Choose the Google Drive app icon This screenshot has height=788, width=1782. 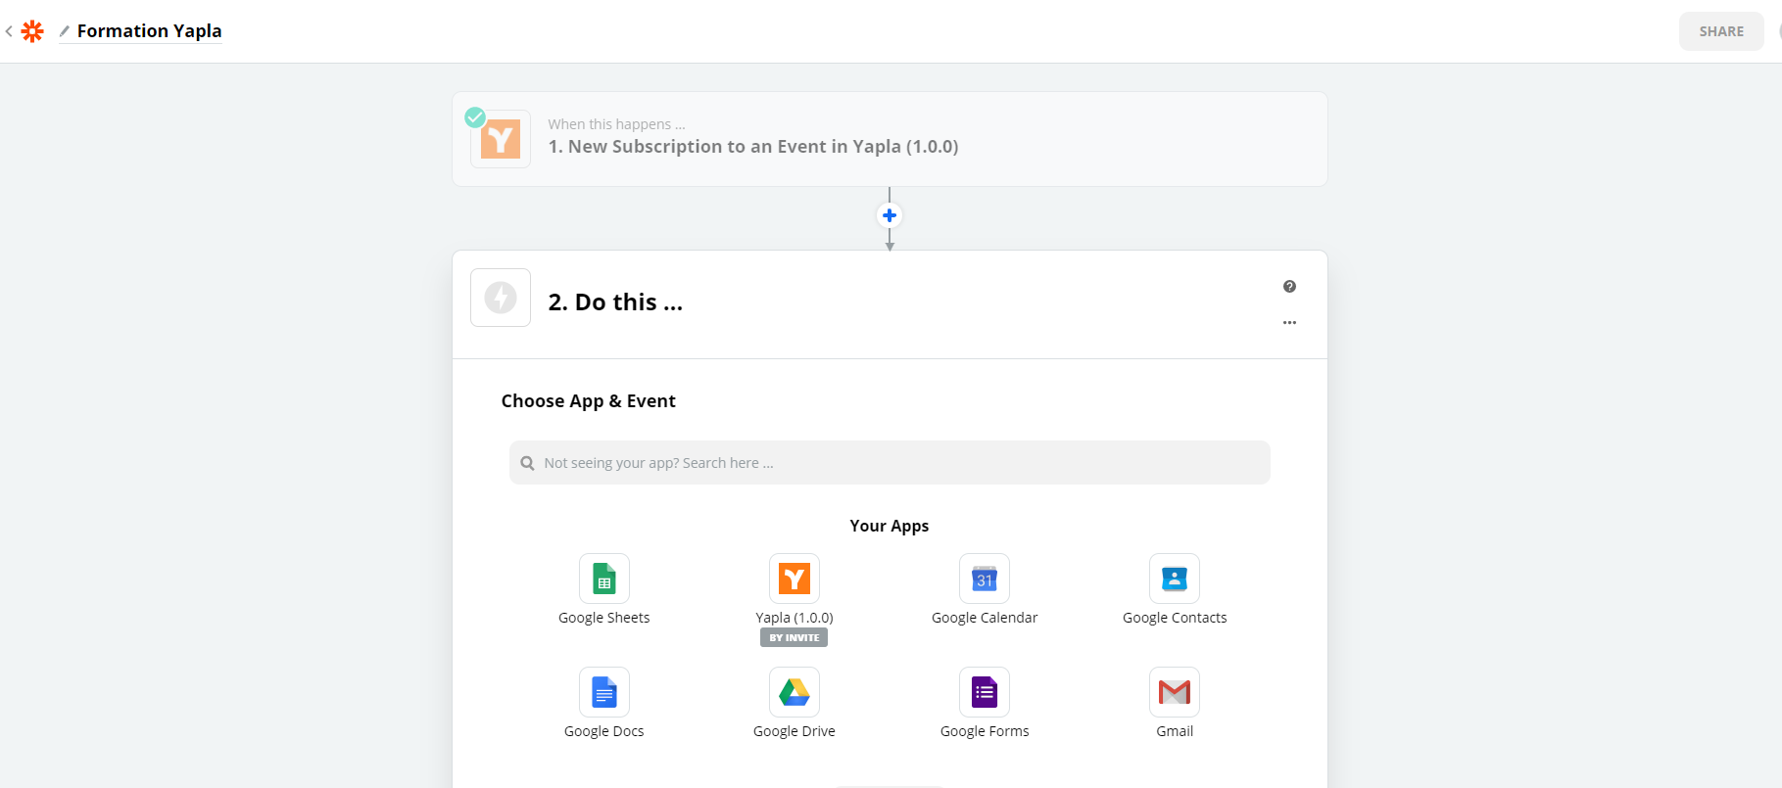795,692
